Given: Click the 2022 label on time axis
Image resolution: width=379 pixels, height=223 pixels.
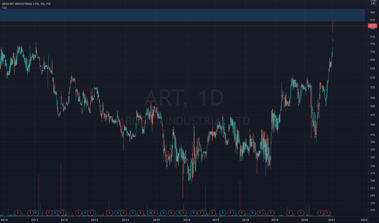Looking at the screenshot, I should click(x=364, y=220).
